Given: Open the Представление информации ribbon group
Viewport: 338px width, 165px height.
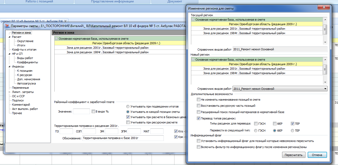Looking at the screenshot, I should point(112,2).
